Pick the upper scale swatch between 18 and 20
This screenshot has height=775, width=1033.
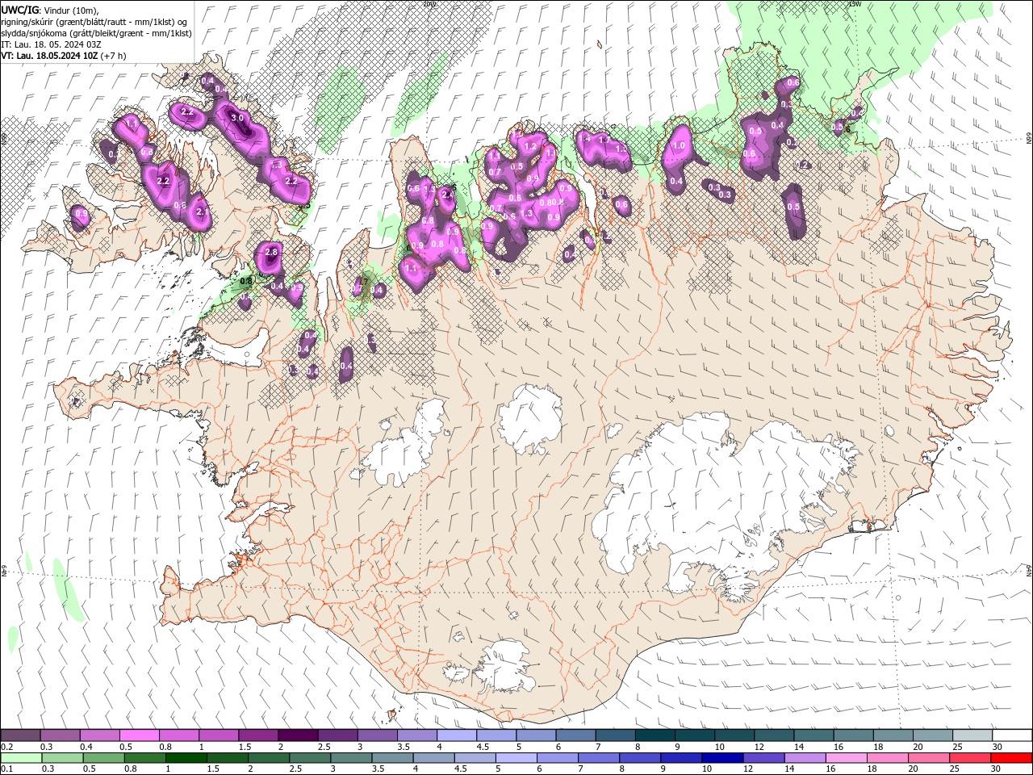[893, 735]
